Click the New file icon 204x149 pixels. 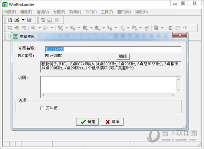[10, 20]
